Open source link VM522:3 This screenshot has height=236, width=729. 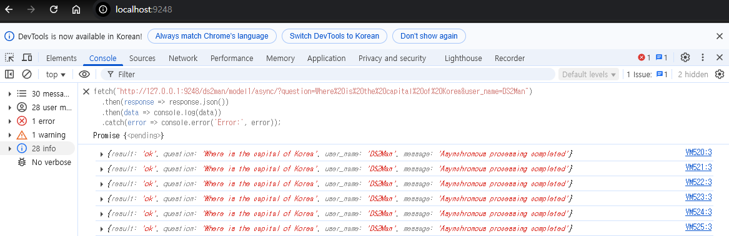698,182
